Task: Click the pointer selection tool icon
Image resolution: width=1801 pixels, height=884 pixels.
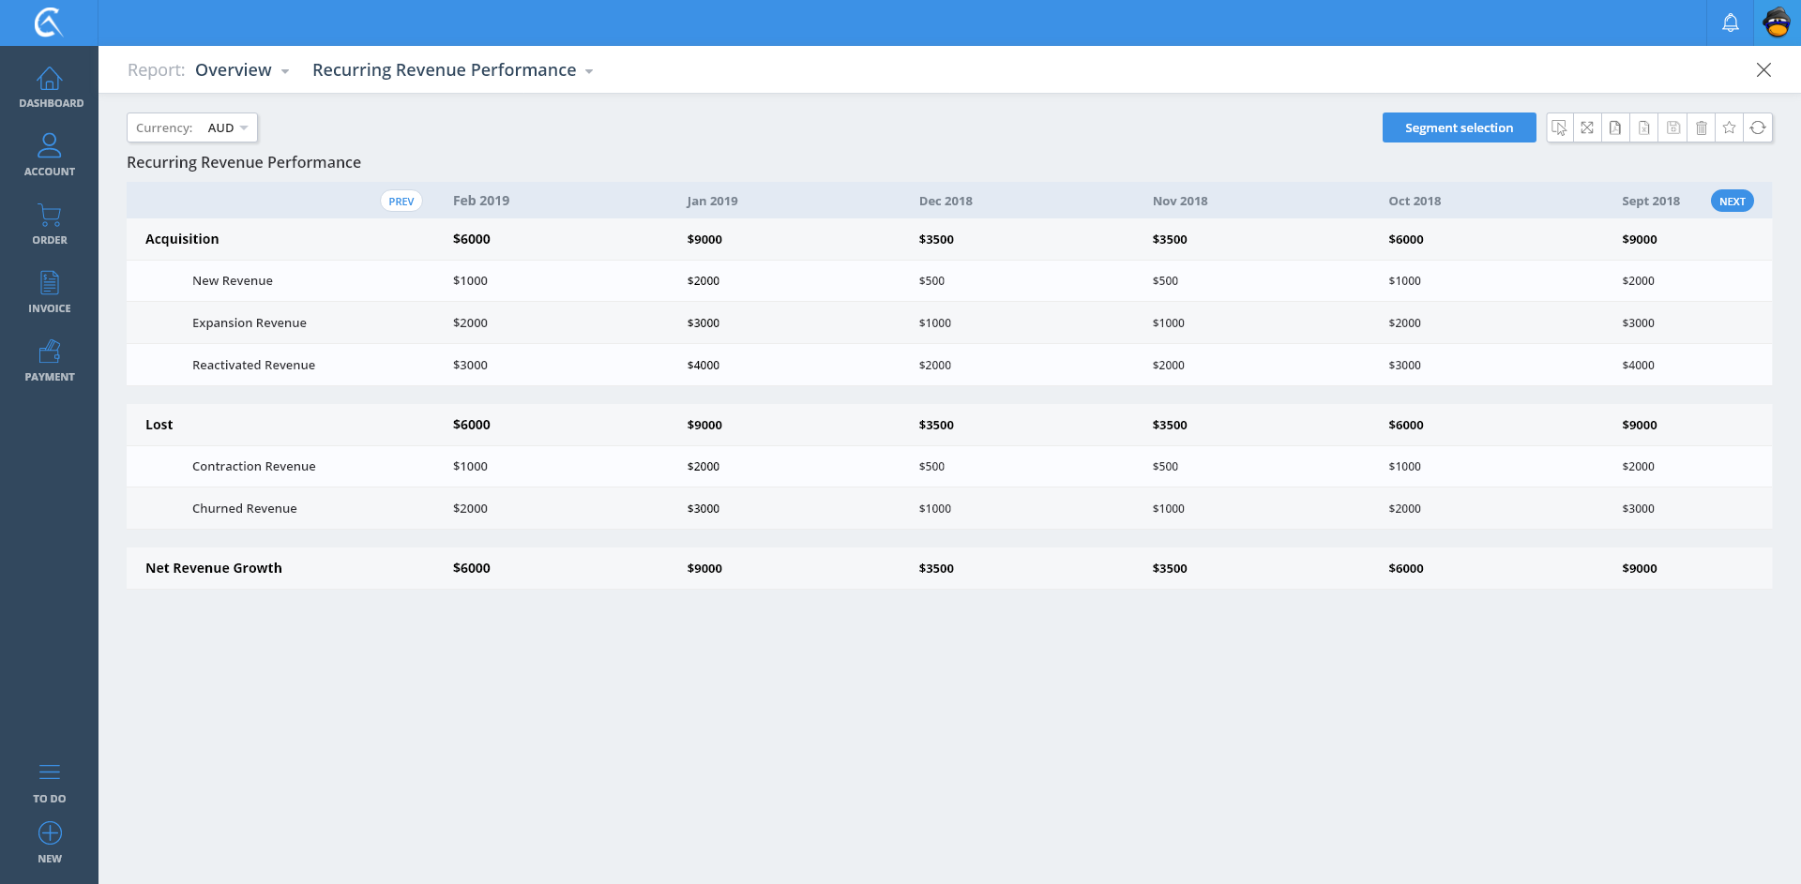Action: coord(1559,127)
